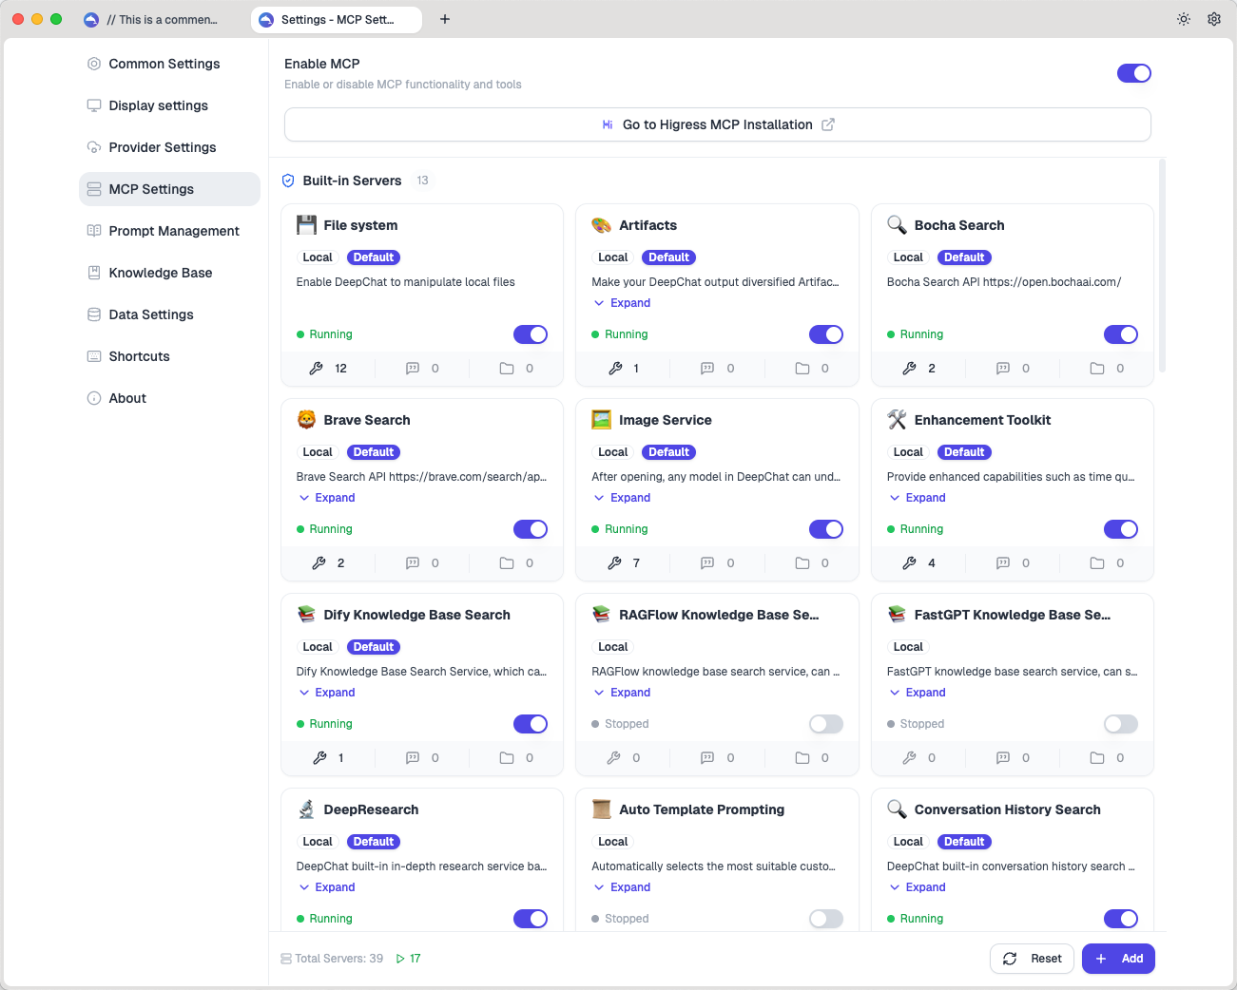
Task: Click the theme sun icon in title bar
Action: click(x=1184, y=19)
